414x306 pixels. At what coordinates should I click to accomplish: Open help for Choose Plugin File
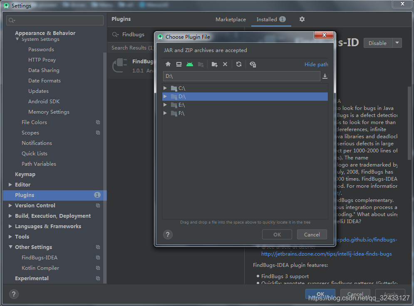(168, 234)
